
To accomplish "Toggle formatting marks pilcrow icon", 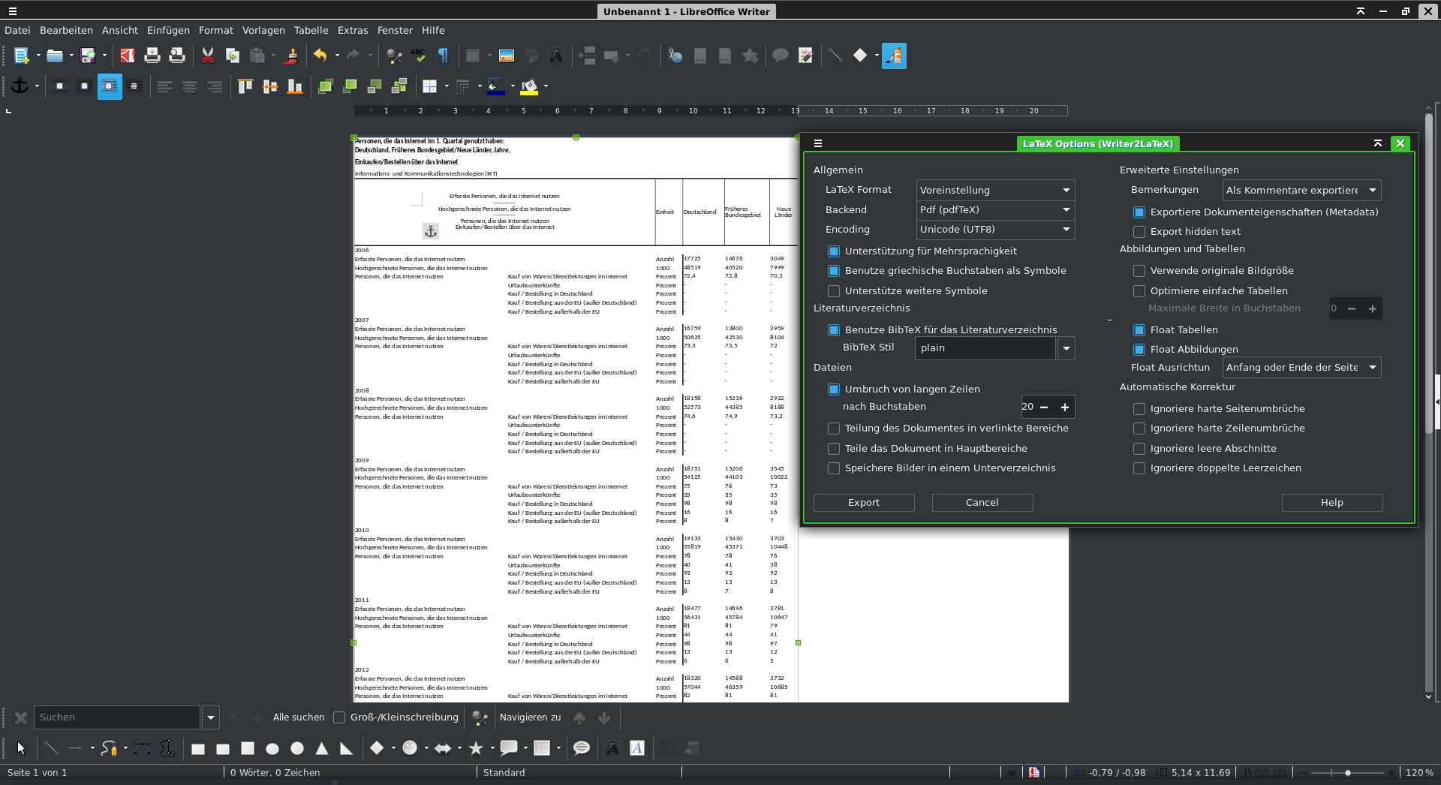I will pyautogui.click(x=443, y=56).
